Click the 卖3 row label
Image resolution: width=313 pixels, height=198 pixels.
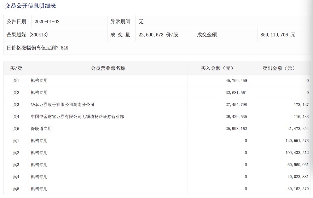pos(16,165)
